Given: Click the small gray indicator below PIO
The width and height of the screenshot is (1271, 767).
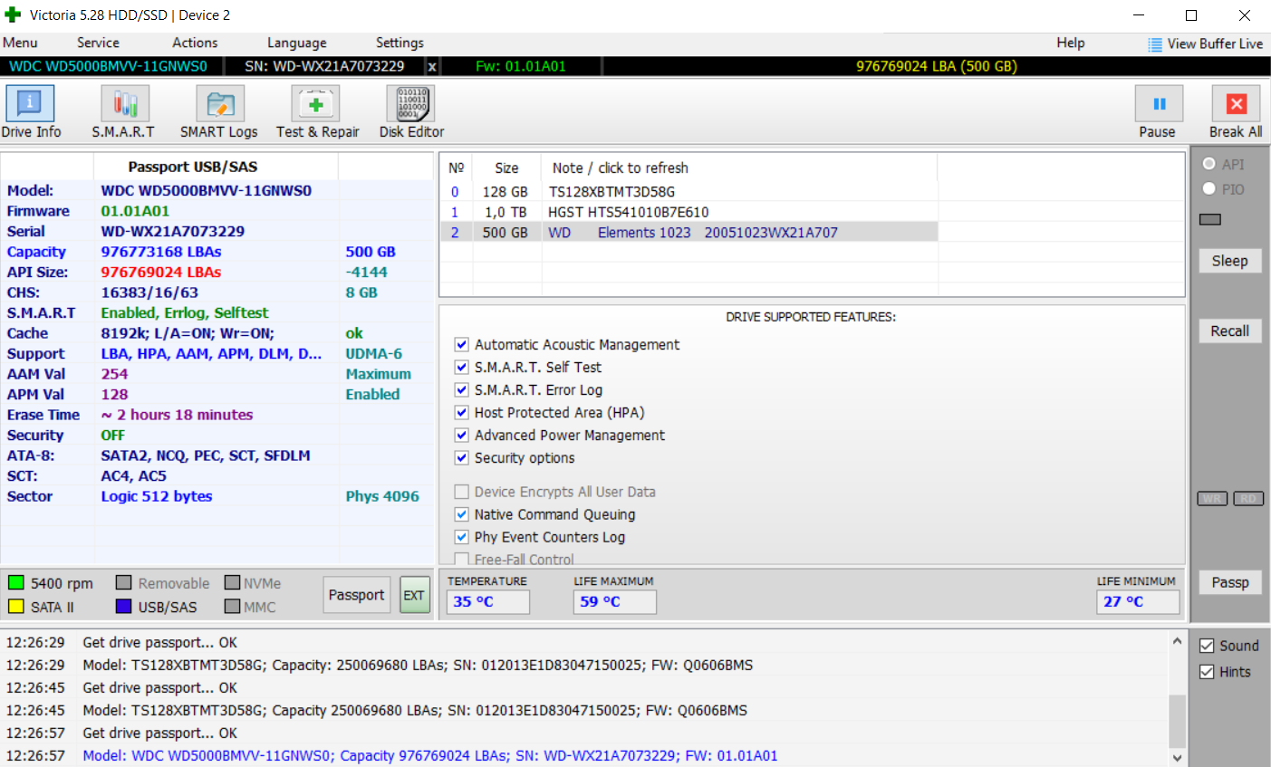Looking at the screenshot, I should click(x=1209, y=219).
